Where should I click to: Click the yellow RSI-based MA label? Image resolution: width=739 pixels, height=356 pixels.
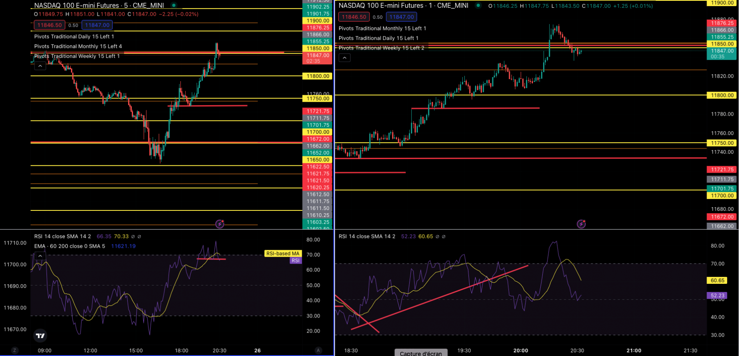click(x=283, y=253)
